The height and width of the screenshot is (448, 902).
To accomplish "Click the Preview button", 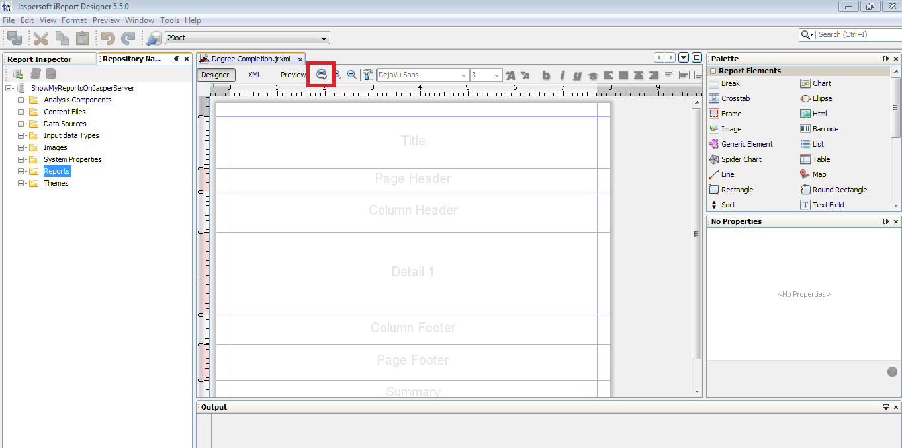I will pos(292,75).
